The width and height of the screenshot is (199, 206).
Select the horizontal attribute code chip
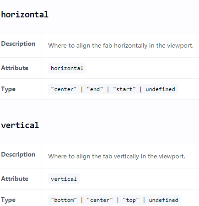[67, 68]
